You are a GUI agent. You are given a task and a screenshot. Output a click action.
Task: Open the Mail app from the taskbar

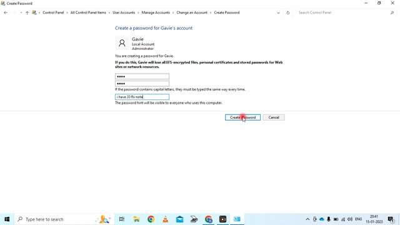180,219
